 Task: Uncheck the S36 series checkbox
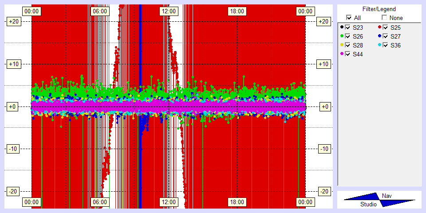pyautogui.click(x=386, y=45)
